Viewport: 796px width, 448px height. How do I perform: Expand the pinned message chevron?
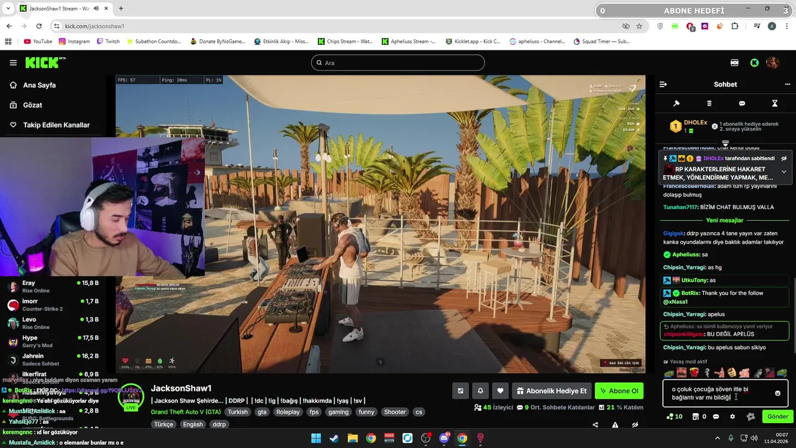coord(784,172)
